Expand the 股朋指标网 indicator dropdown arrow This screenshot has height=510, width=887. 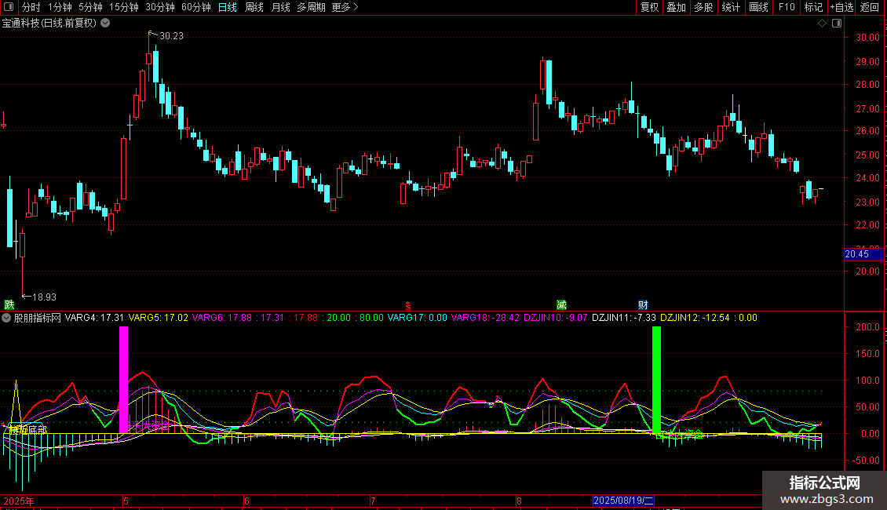pos(6,319)
